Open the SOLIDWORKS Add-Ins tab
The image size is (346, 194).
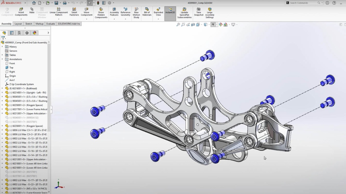pos(69,24)
